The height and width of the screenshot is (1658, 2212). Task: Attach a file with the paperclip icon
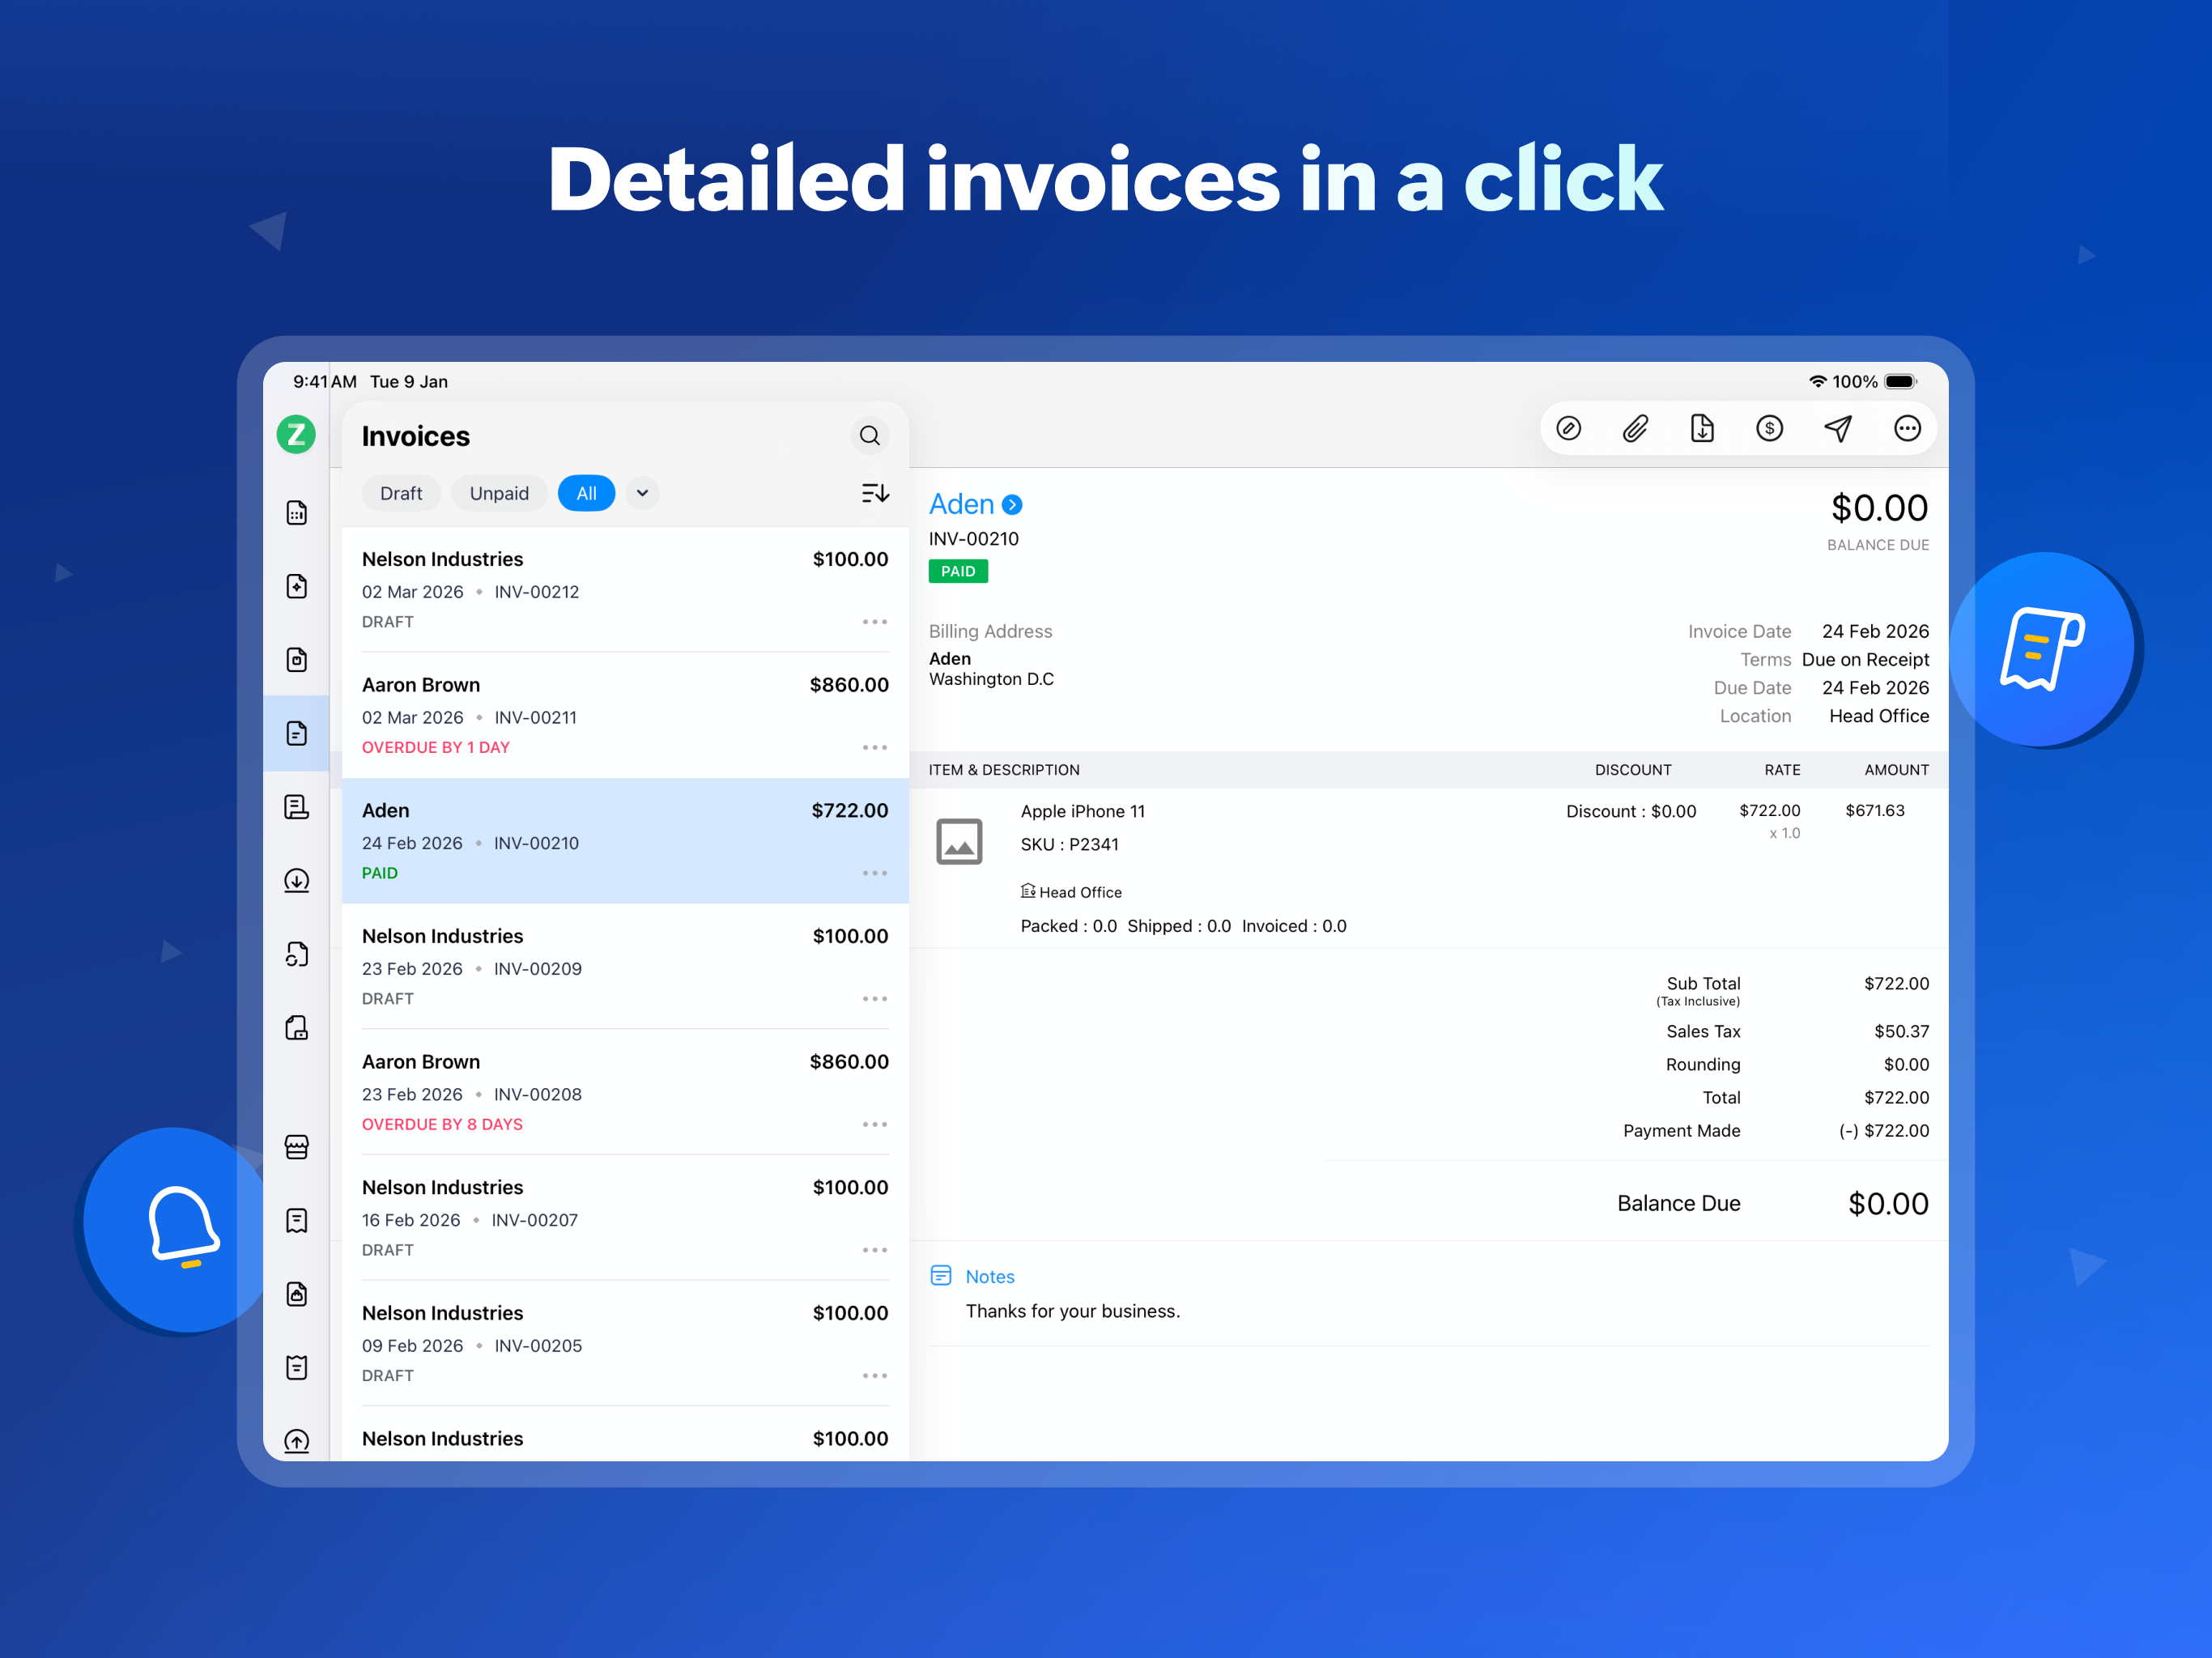pyautogui.click(x=1636, y=429)
